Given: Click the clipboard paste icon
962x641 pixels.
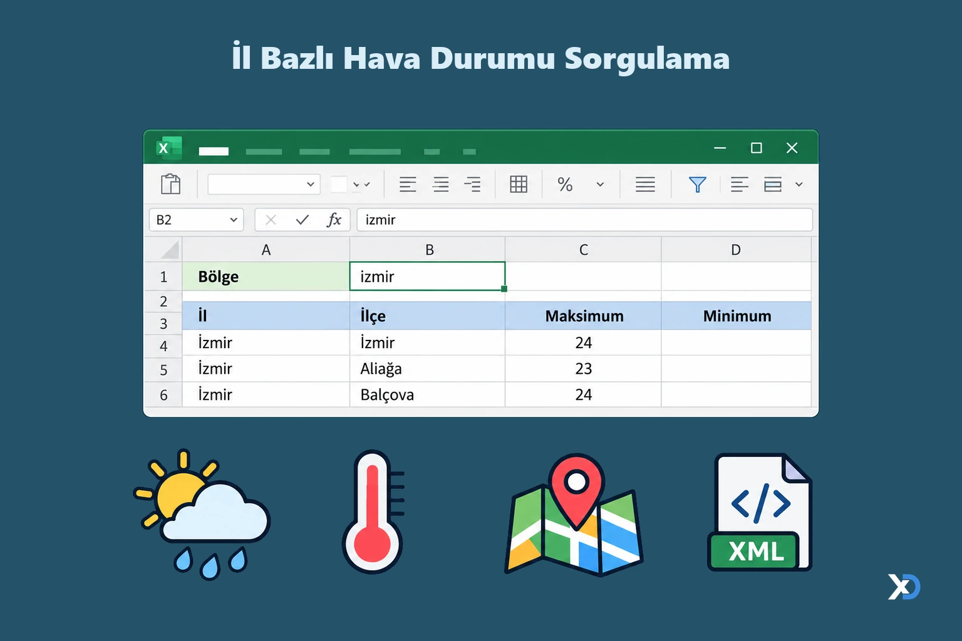Looking at the screenshot, I should point(170,184).
